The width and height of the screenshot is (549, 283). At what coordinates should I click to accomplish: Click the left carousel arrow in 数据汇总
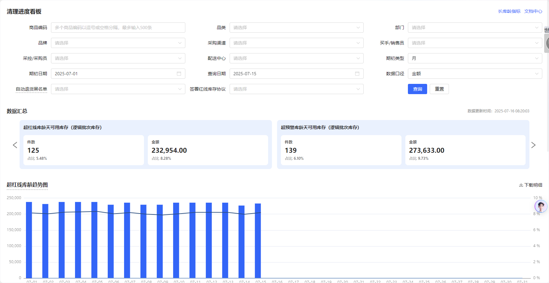point(15,145)
